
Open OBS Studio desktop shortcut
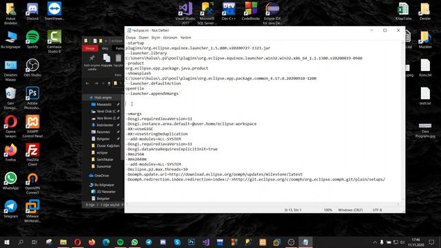click(x=32, y=68)
